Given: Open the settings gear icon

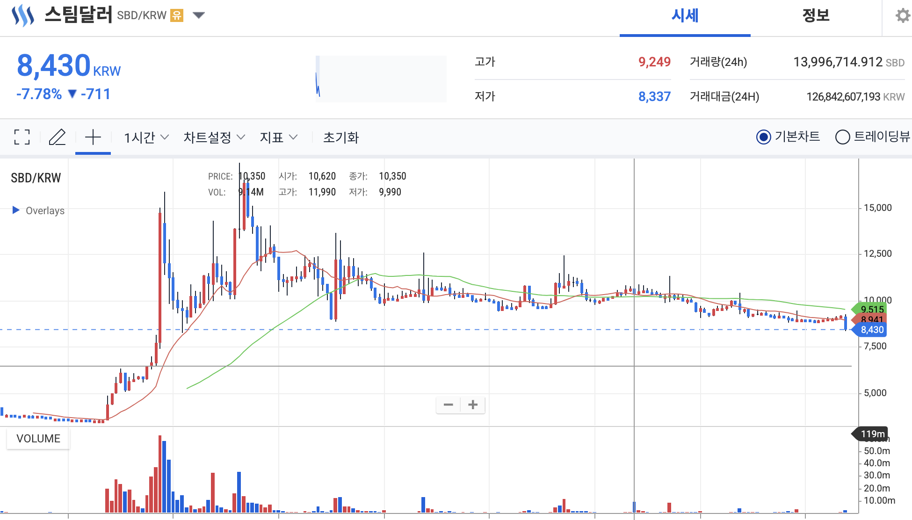Looking at the screenshot, I should tap(902, 16).
